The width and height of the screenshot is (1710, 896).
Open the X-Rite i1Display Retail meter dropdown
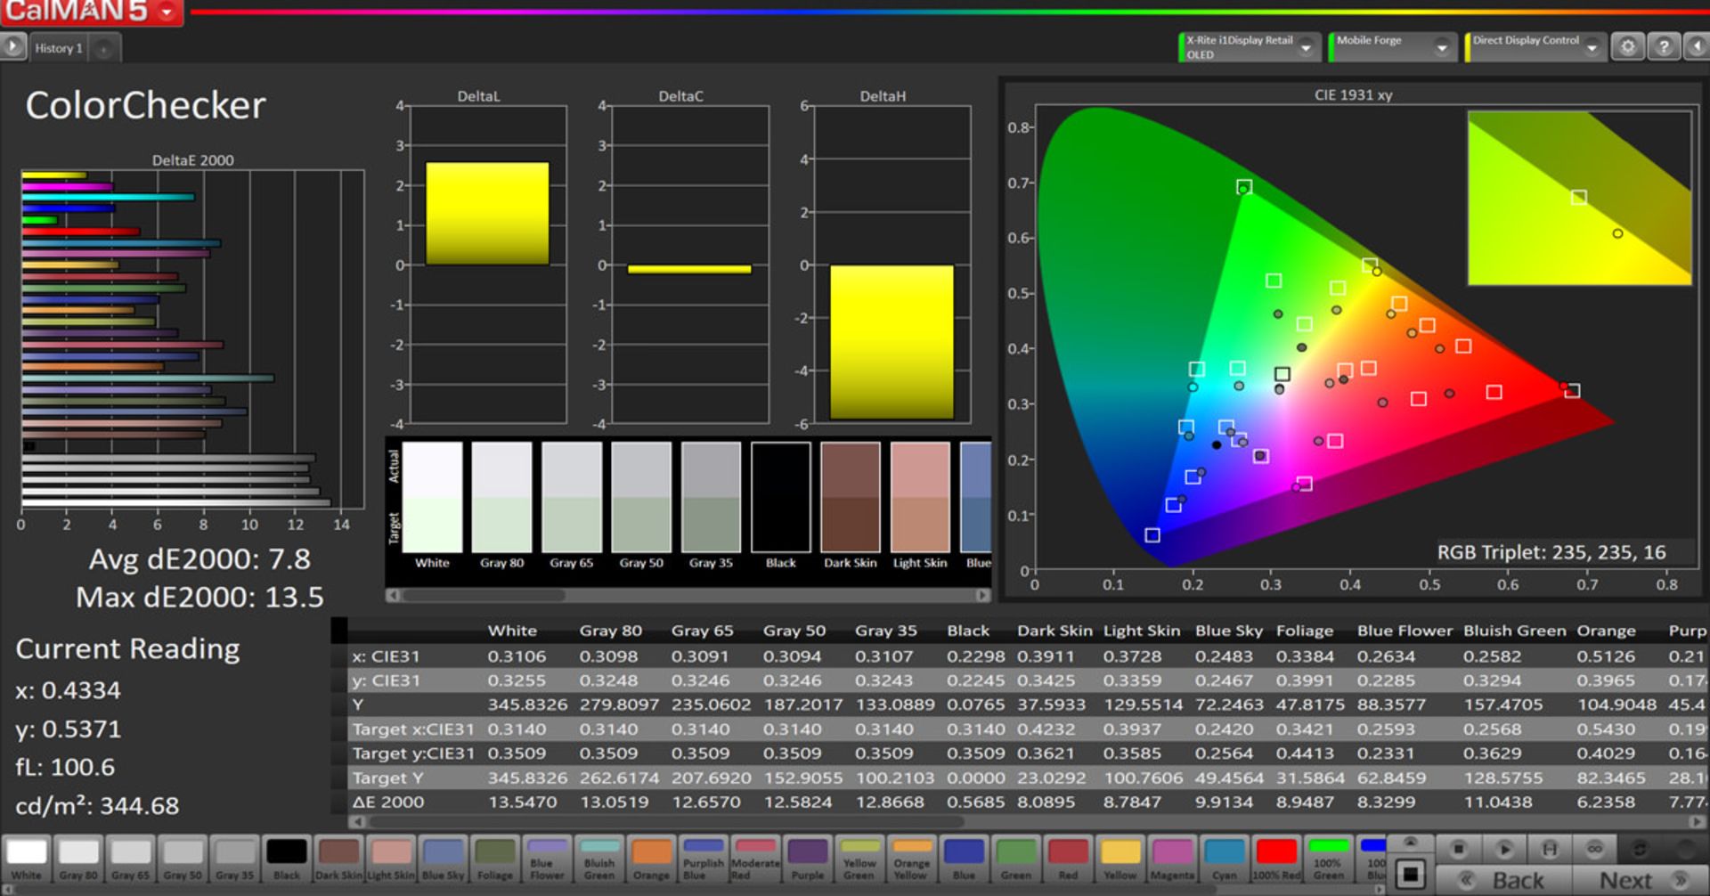coord(1306,48)
